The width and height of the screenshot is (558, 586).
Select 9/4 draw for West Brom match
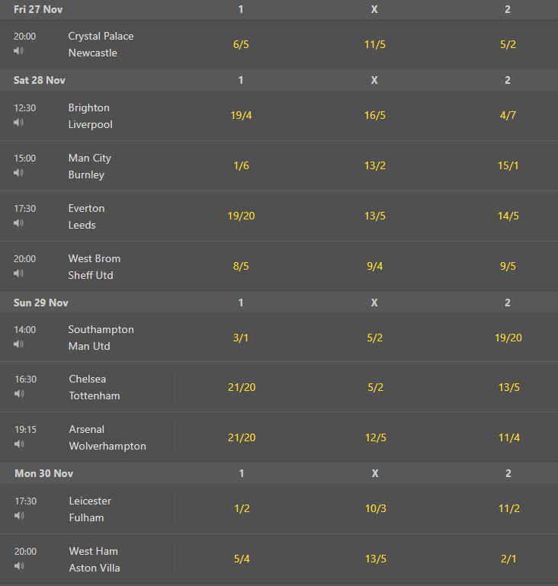[x=375, y=266]
